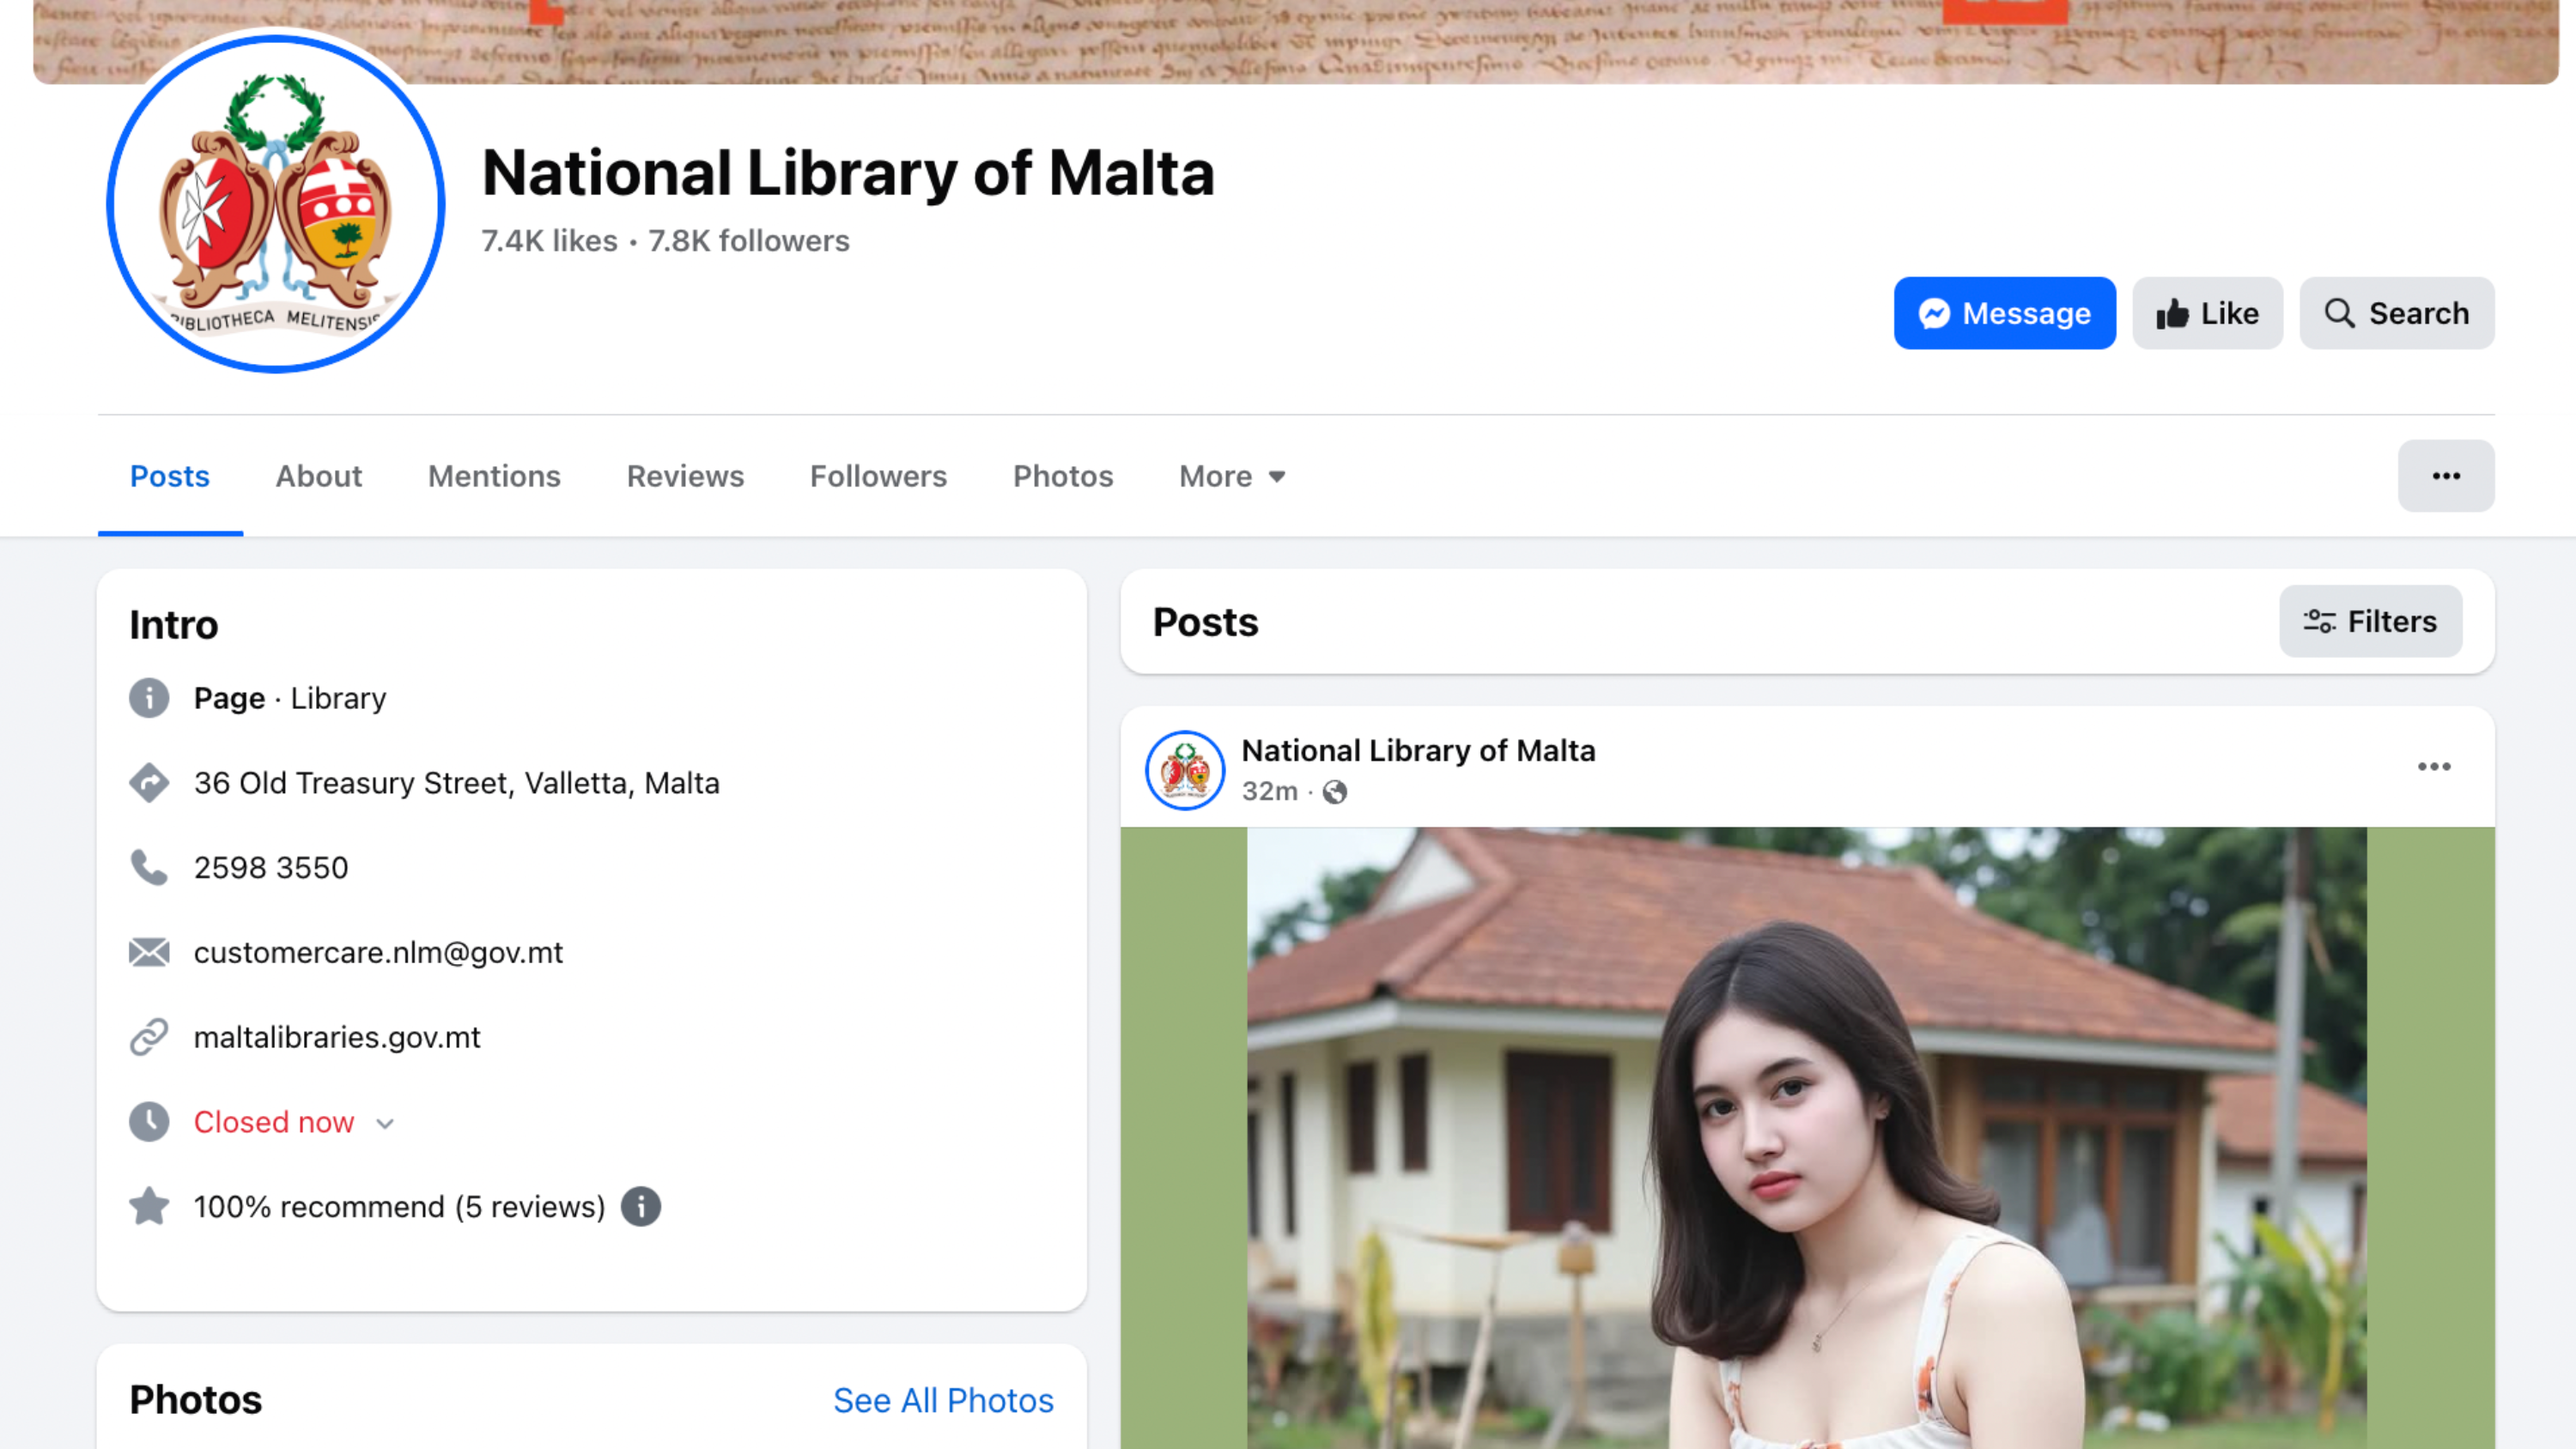
Task: Click the National Library of Malta page title
Action: (x=848, y=173)
